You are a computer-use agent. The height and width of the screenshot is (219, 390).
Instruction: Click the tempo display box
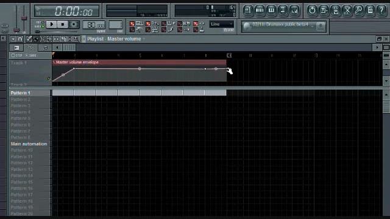click(94, 25)
